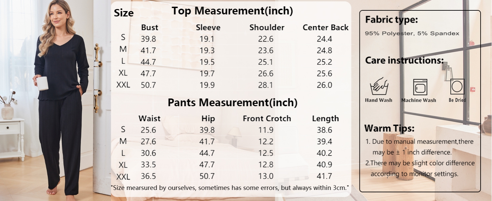Click the Shoulder value 28.1 for XXL
The image size is (492, 201).
click(265, 85)
